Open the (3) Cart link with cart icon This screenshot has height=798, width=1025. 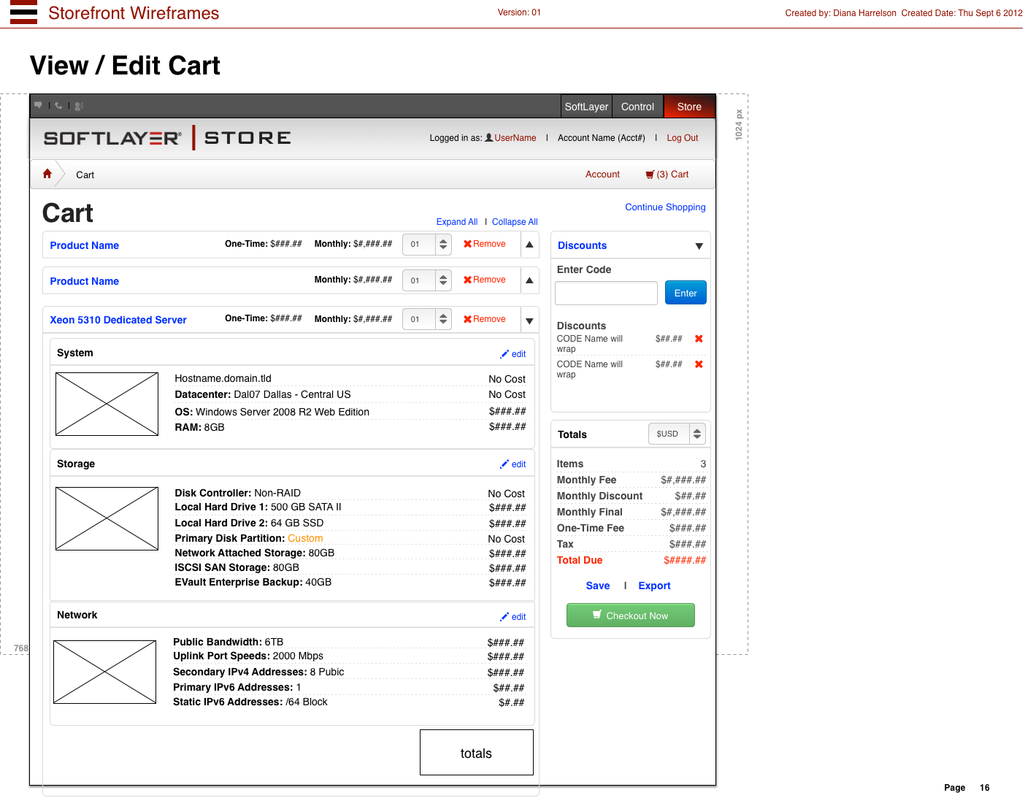[667, 174]
